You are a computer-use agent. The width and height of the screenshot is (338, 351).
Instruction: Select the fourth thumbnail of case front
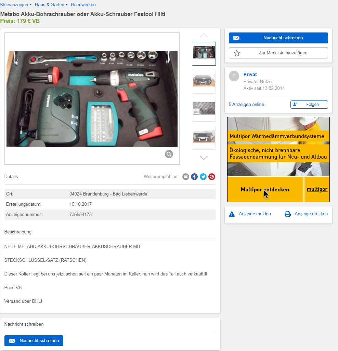click(x=204, y=137)
